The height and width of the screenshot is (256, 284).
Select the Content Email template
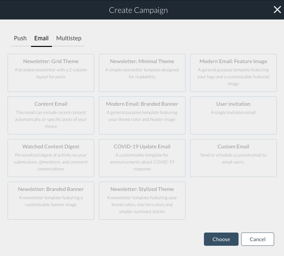pos(51,116)
